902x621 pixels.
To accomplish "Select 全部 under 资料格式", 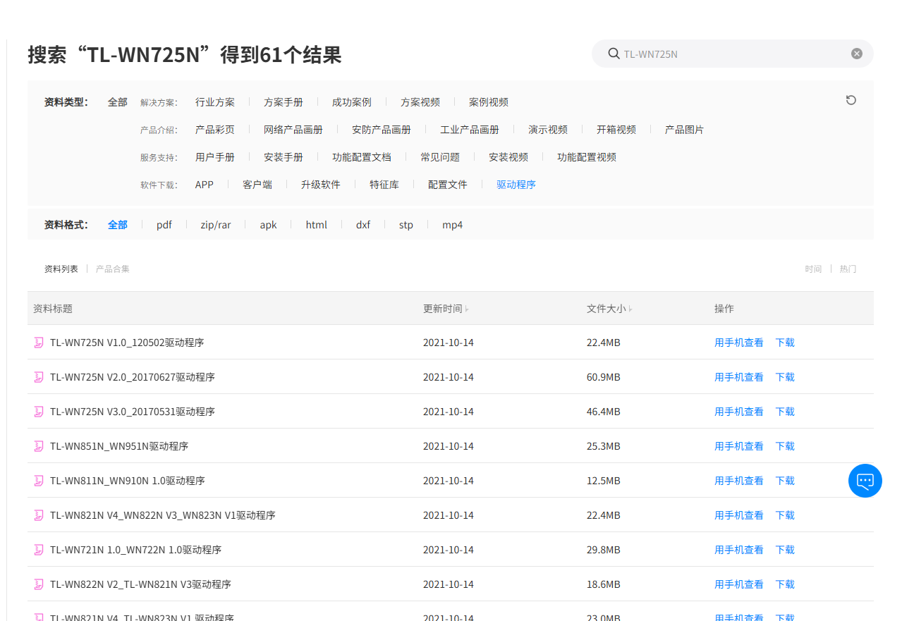I will pos(118,225).
